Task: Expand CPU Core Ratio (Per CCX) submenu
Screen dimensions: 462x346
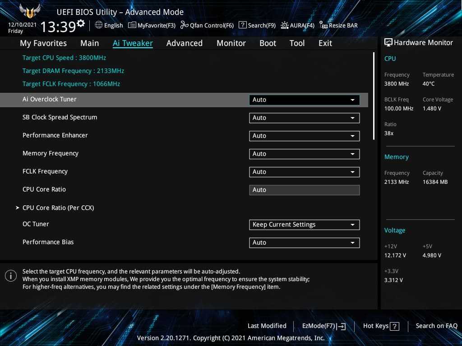Action: click(58, 208)
